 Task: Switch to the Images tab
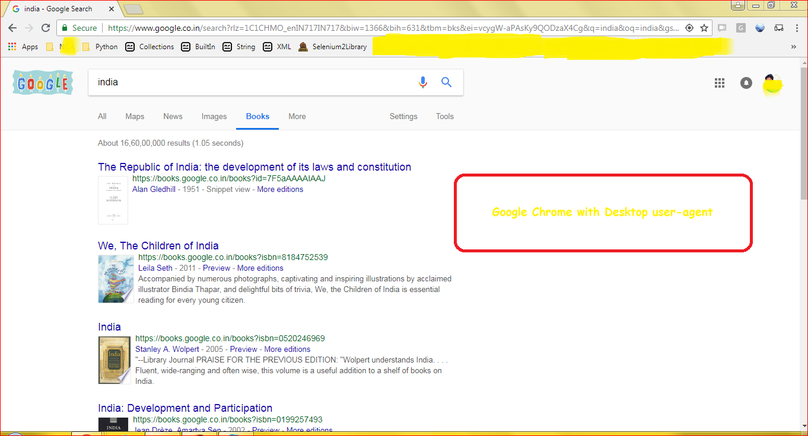coord(214,117)
